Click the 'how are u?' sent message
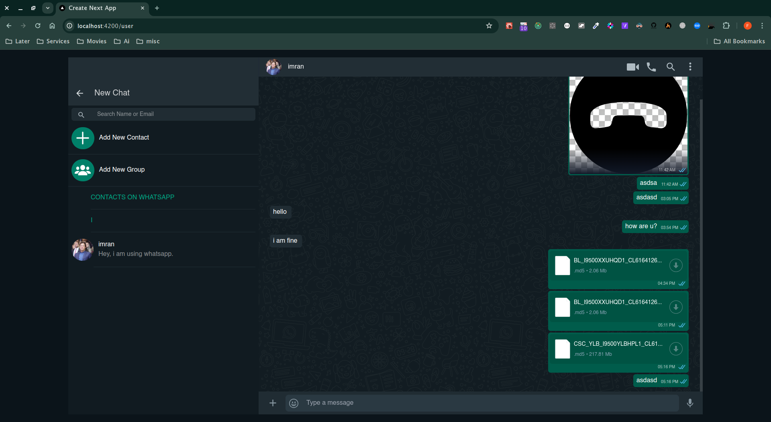This screenshot has height=422, width=771. [655, 226]
